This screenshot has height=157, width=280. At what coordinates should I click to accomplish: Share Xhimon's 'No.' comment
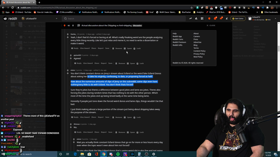97,132
